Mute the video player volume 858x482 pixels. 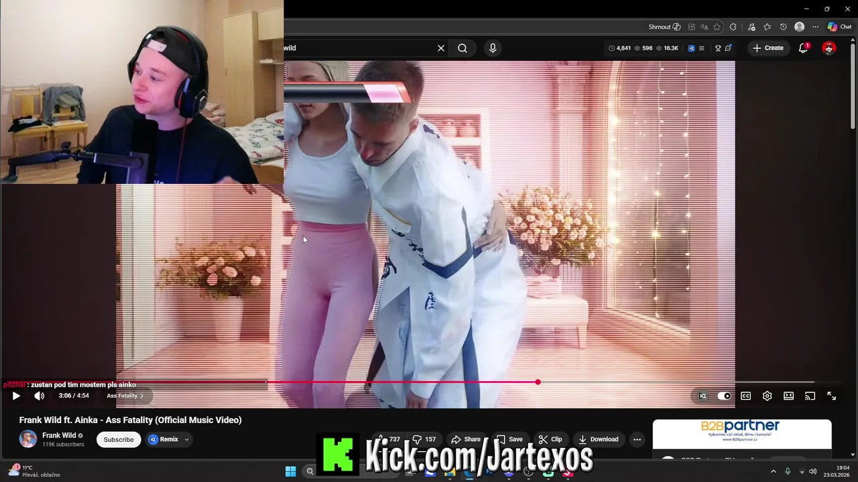tap(40, 396)
